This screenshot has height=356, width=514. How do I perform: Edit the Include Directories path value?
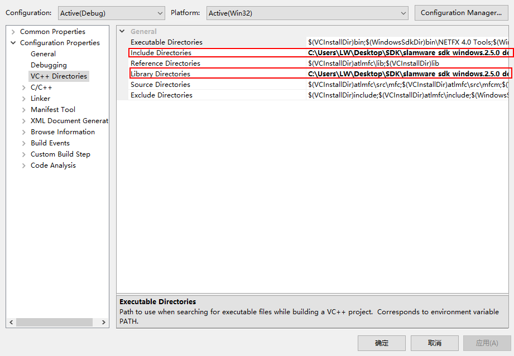[x=391, y=52]
